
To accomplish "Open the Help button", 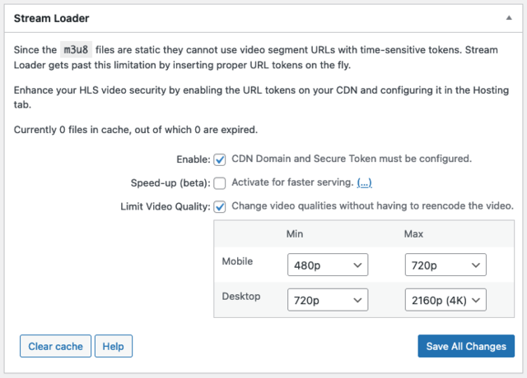I will click(x=114, y=347).
